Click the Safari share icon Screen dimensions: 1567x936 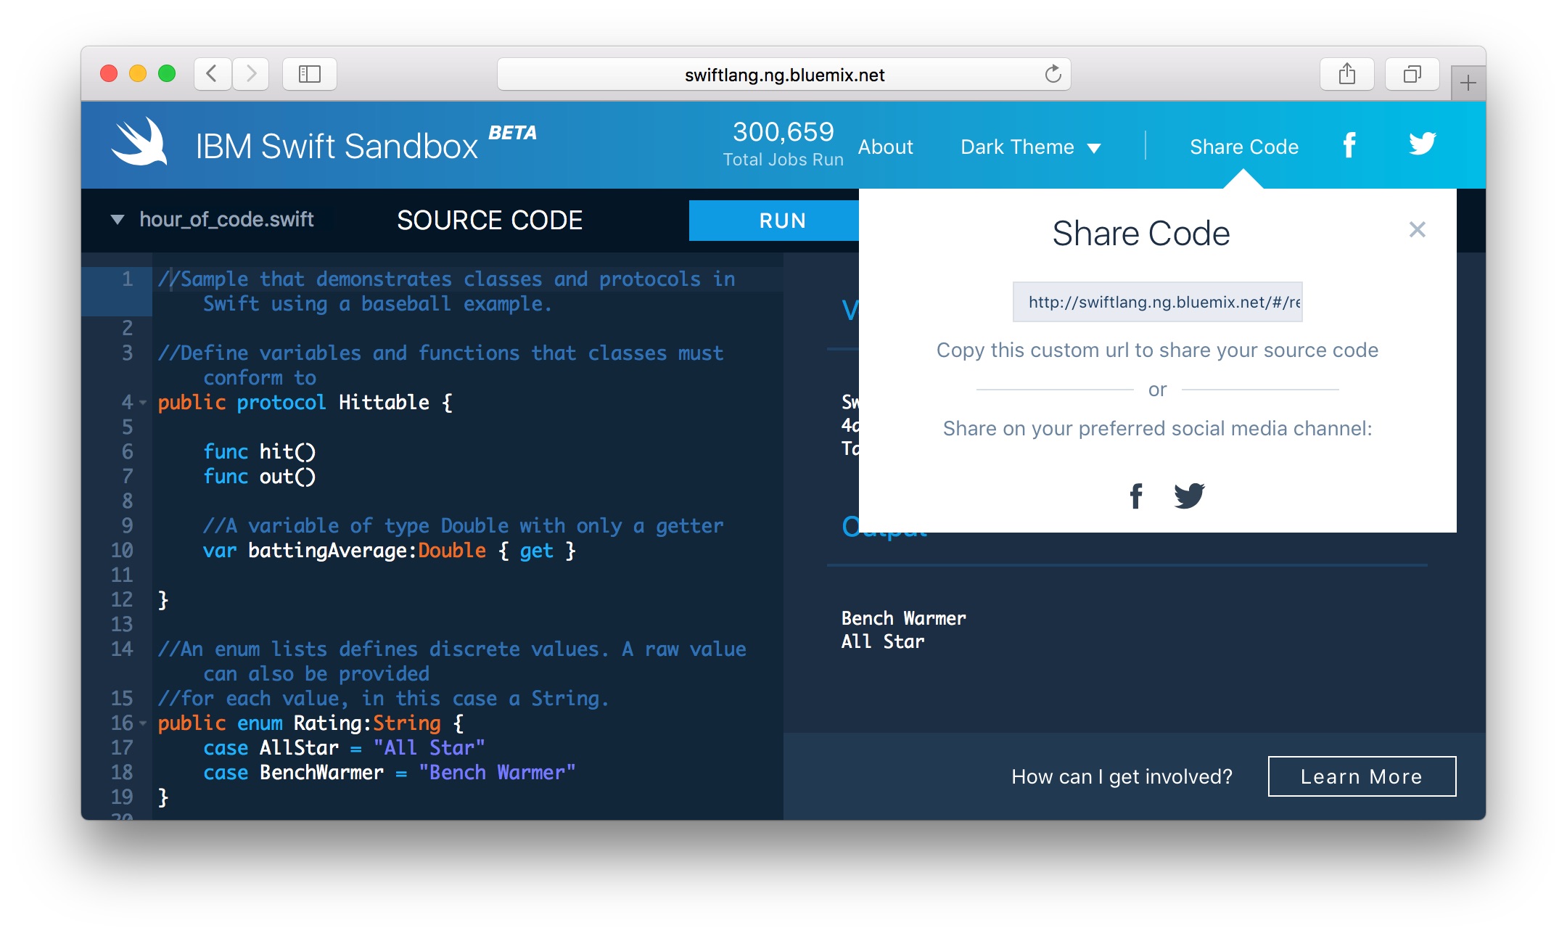(1347, 73)
